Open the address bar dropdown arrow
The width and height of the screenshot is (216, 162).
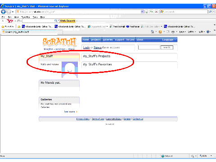click(142, 12)
